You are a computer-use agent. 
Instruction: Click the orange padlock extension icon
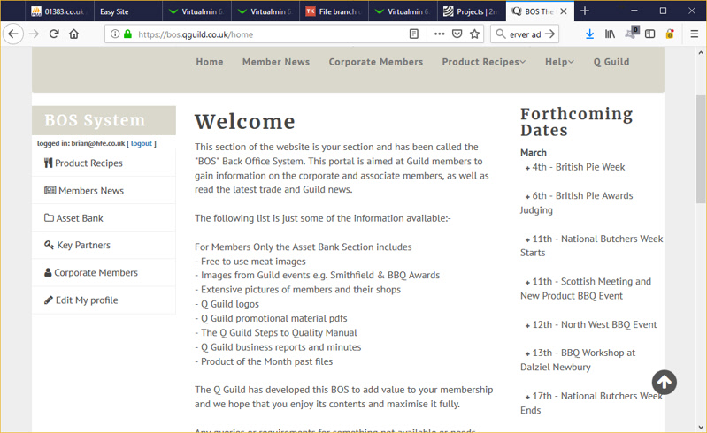pyautogui.click(x=670, y=34)
